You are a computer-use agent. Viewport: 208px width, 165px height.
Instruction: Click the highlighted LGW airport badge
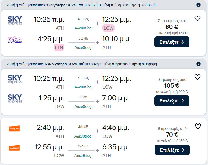(108, 28)
